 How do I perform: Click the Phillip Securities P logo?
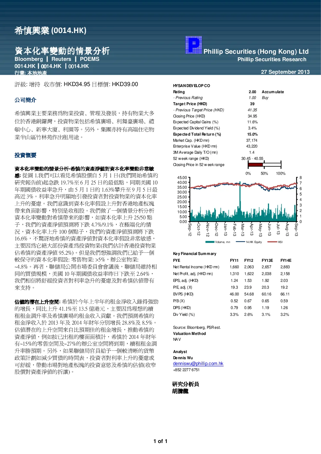(x=194, y=45)
